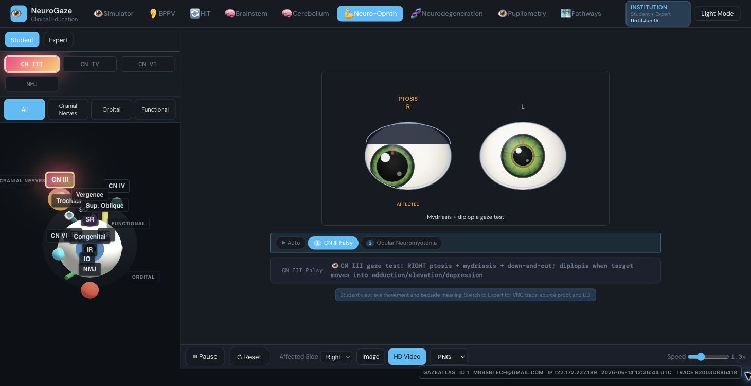The height and width of the screenshot is (386, 751).
Task: Click the orange sphere under CN III label
Action: click(60, 199)
